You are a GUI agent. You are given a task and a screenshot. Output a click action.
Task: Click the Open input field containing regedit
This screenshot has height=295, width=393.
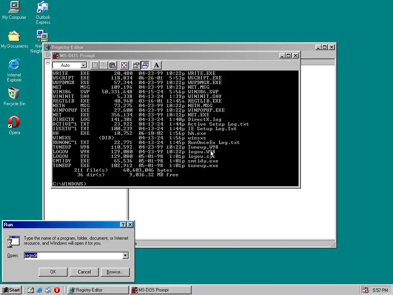pos(73,255)
